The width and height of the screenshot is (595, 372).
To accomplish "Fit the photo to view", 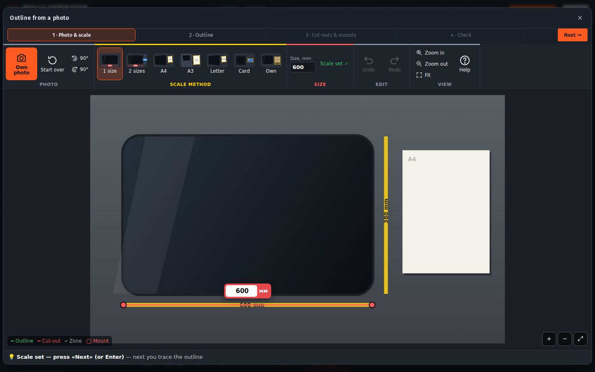I will pyautogui.click(x=424, y=75).
